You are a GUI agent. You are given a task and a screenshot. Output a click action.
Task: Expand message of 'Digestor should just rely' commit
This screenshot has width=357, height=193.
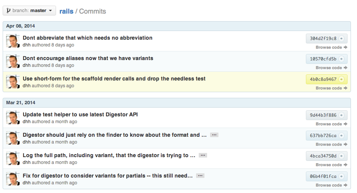214,135
